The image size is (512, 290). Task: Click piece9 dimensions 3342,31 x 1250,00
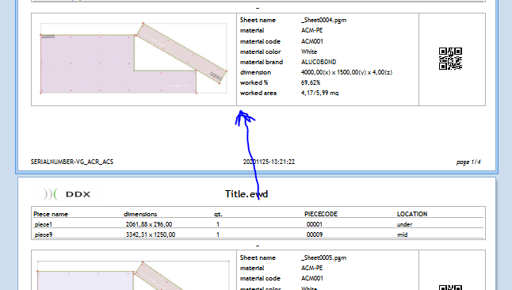pos(151,235)
